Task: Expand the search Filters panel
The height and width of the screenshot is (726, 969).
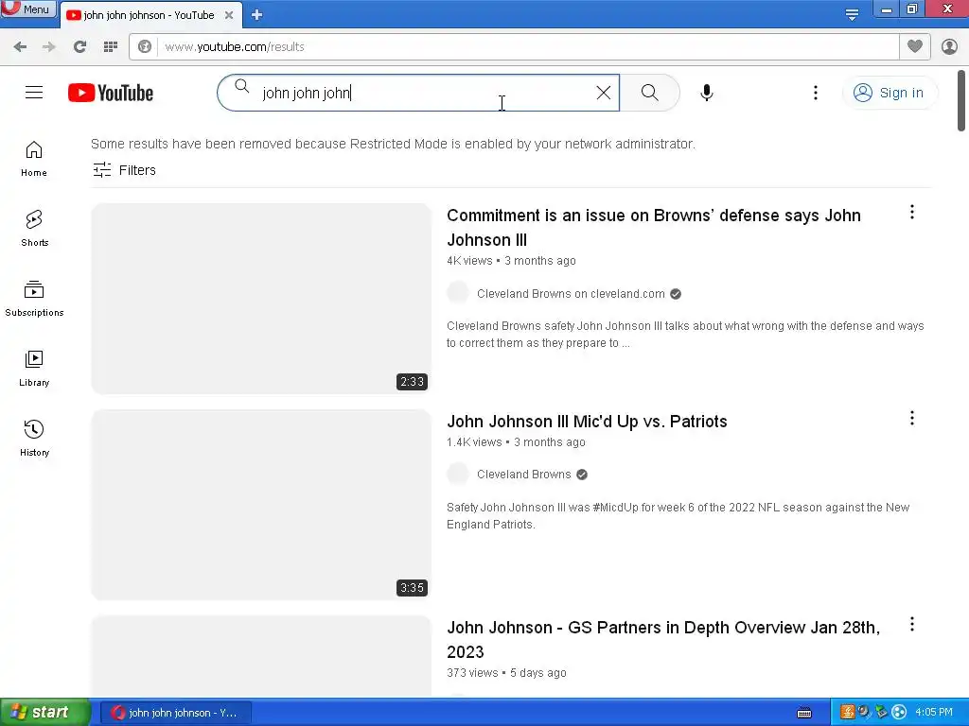Action: tap(124, 170)
